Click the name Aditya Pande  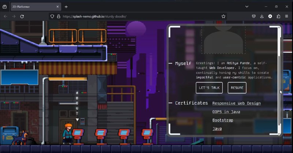238,63
